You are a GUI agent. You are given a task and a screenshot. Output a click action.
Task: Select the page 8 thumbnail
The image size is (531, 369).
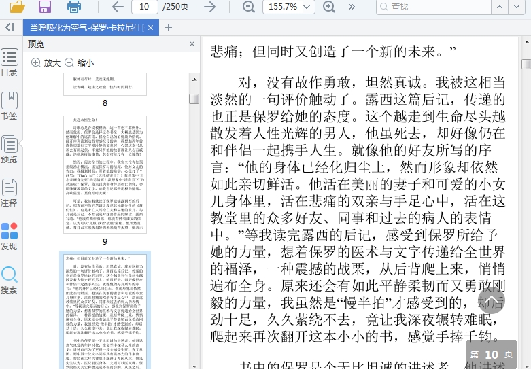(x=105, y=84)
